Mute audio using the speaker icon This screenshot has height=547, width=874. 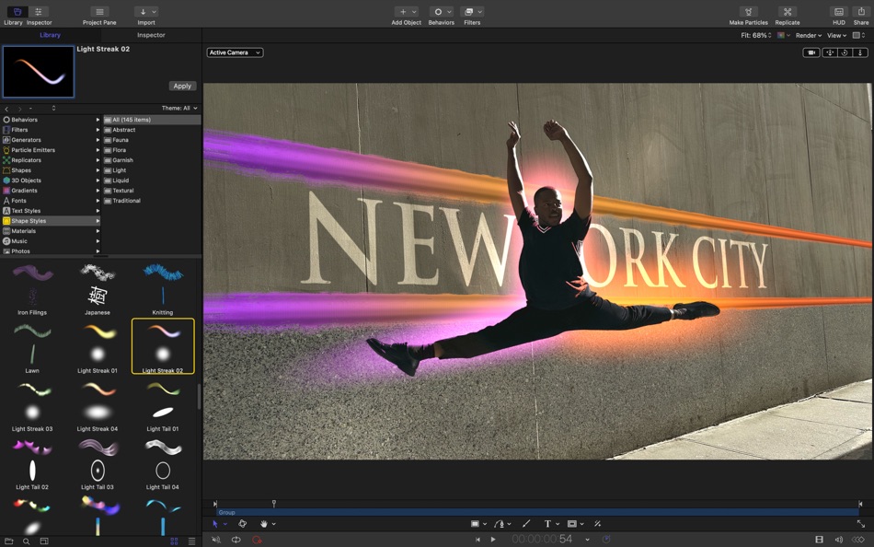(838, 541)
